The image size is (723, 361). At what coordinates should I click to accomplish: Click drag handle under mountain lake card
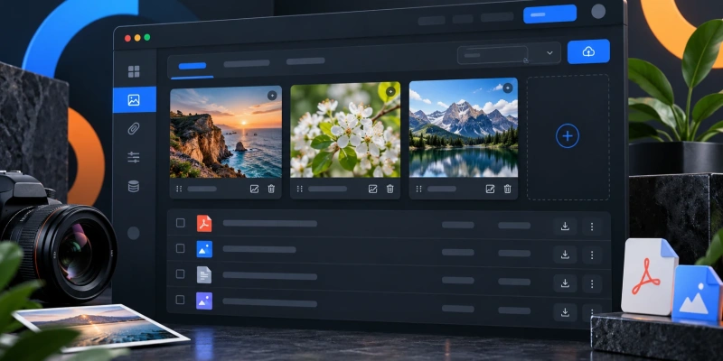point(418,189)
